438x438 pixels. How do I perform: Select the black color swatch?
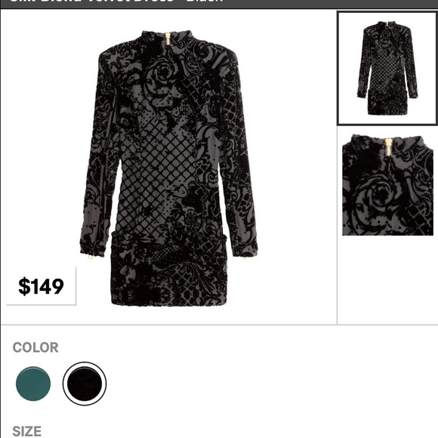click(x=85, y=384)
